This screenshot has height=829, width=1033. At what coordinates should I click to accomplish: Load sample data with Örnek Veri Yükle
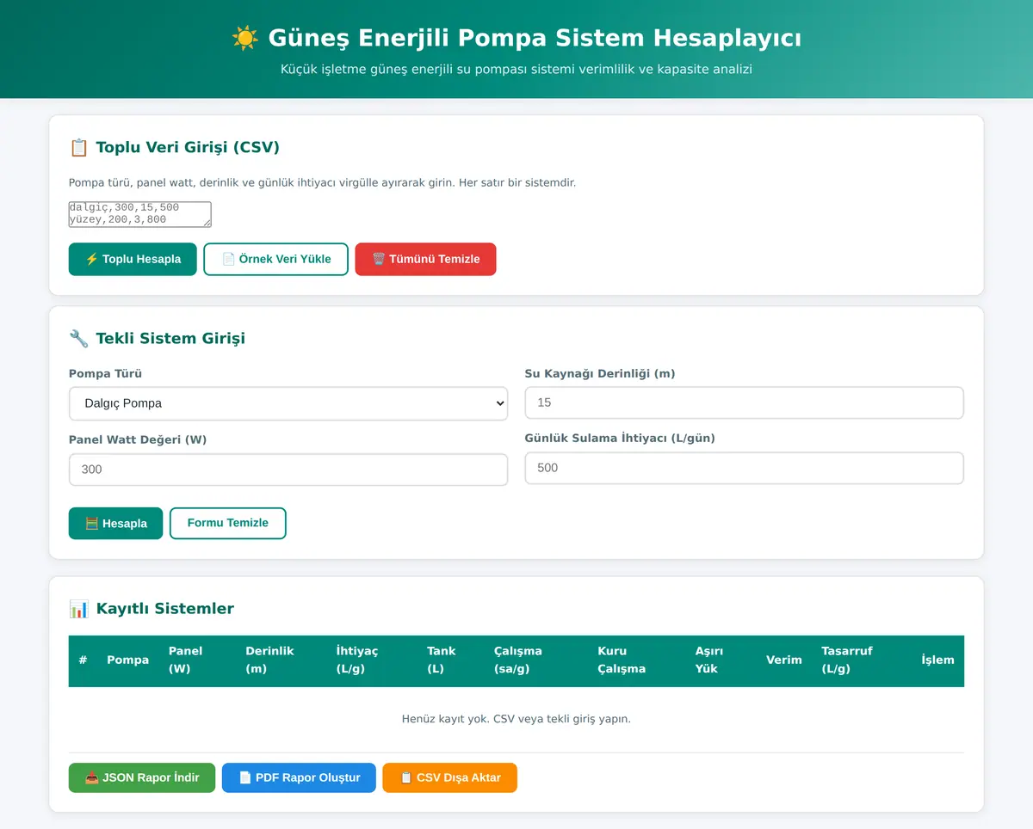coord(275,259)
